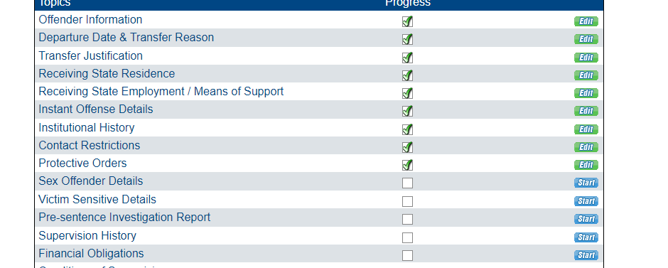Edit Instant Offense Details row
Viewport: 668px width, 268px height.
pyautogui.click(x=586, y=111)
